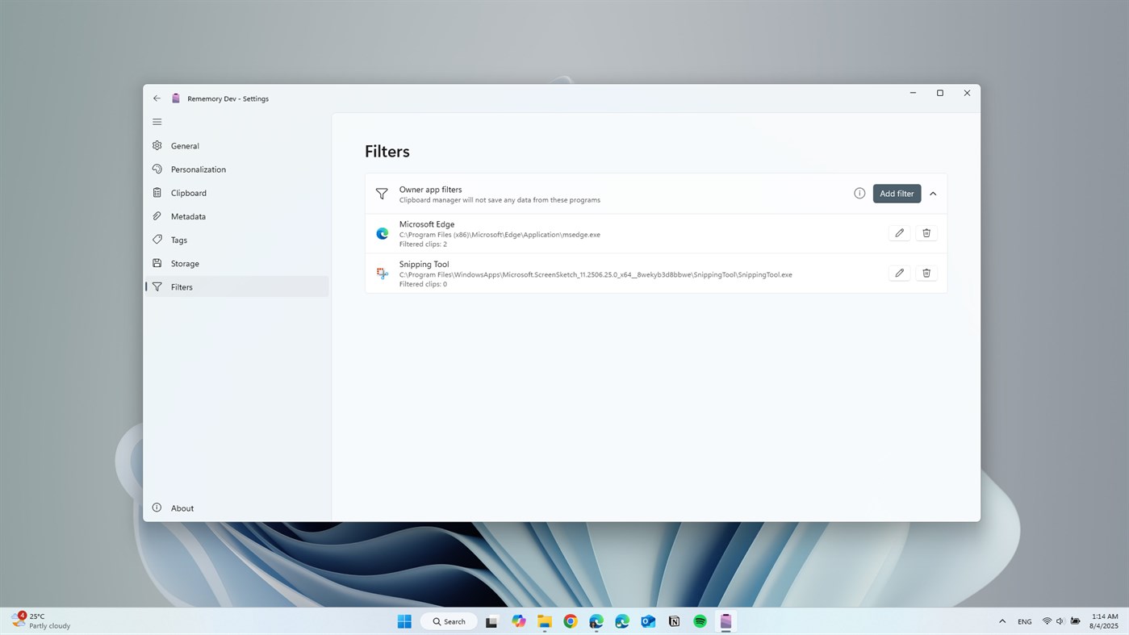Open the pencil editor for the Snipping Tool filter
1129x635 pixels.
coord(898,273)
